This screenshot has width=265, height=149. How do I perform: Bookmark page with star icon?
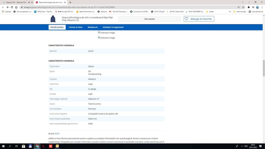[x=243, y=7]
